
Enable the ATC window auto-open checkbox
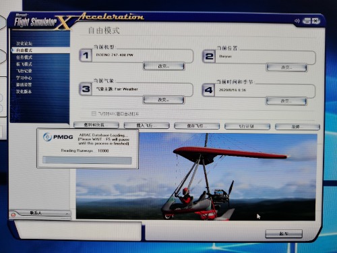click(x=94, y=113)
